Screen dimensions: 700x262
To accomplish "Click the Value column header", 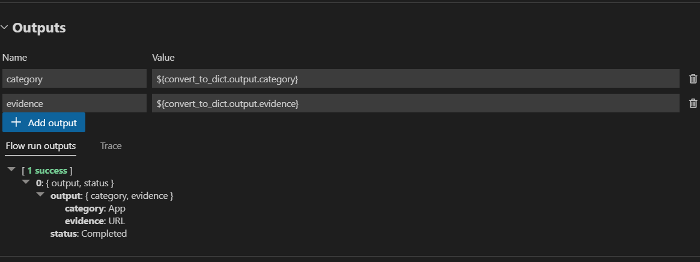I will pos(163,58).
